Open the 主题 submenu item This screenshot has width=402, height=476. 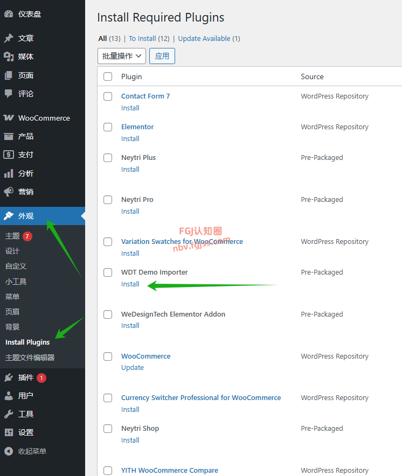(12, 236)
